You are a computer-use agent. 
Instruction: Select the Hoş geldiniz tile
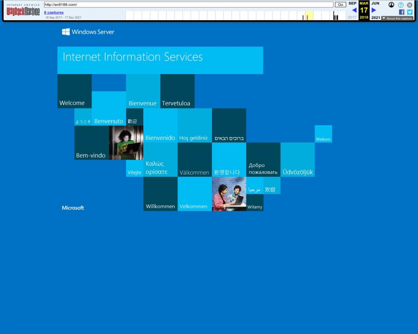pyautogui.click(x=195, y=126)
